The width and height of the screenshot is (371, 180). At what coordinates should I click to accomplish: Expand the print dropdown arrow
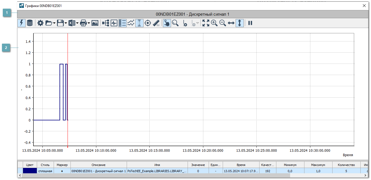pos(89,23)
